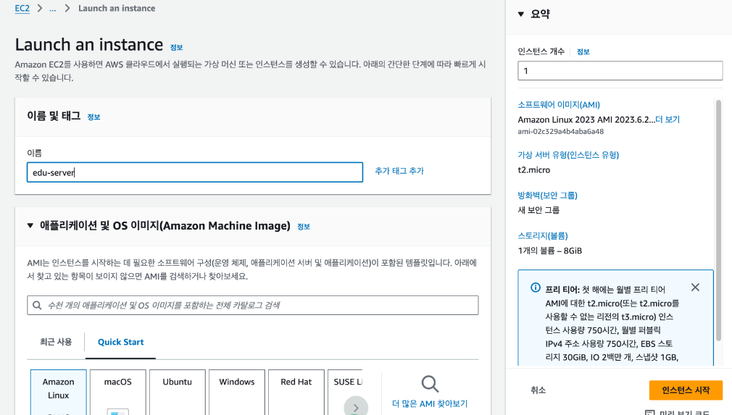Click the summary panel scrollbar
732x415 pixels.
718,221
